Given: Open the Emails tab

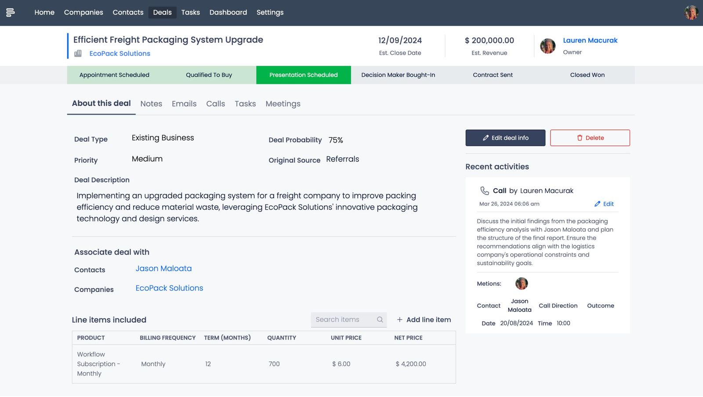Looking at the screenshot, I should pos(184,104).
